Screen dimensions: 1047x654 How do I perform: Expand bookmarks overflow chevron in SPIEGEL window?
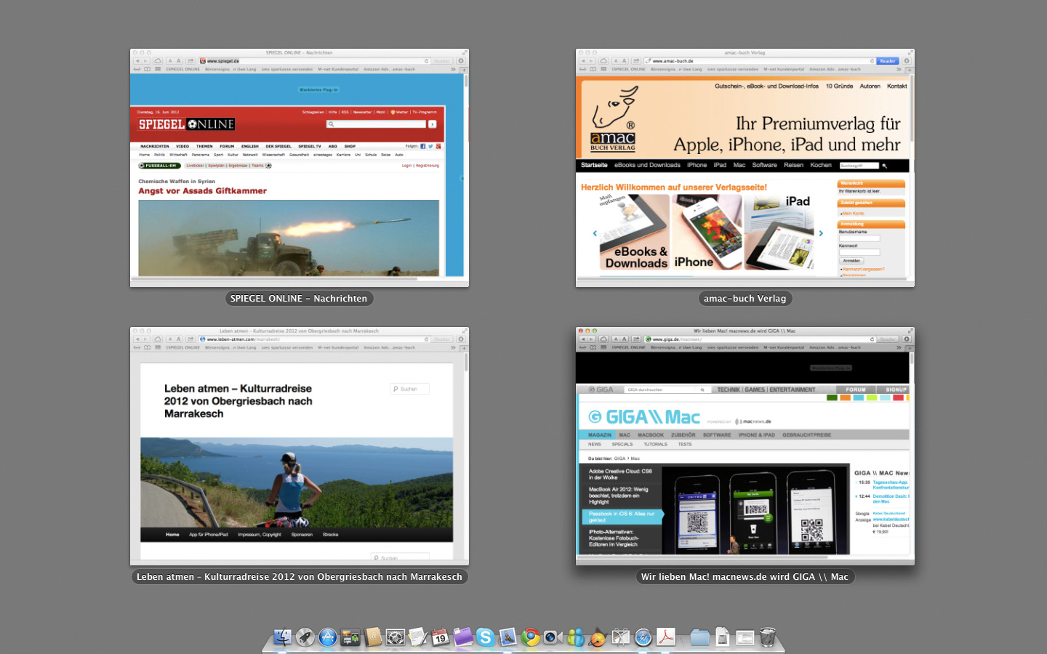point(453,69)
